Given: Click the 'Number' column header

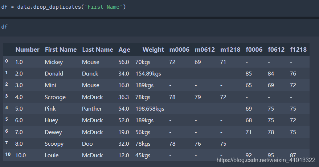Looking at the screenshot, I should (x=27, y=50).
